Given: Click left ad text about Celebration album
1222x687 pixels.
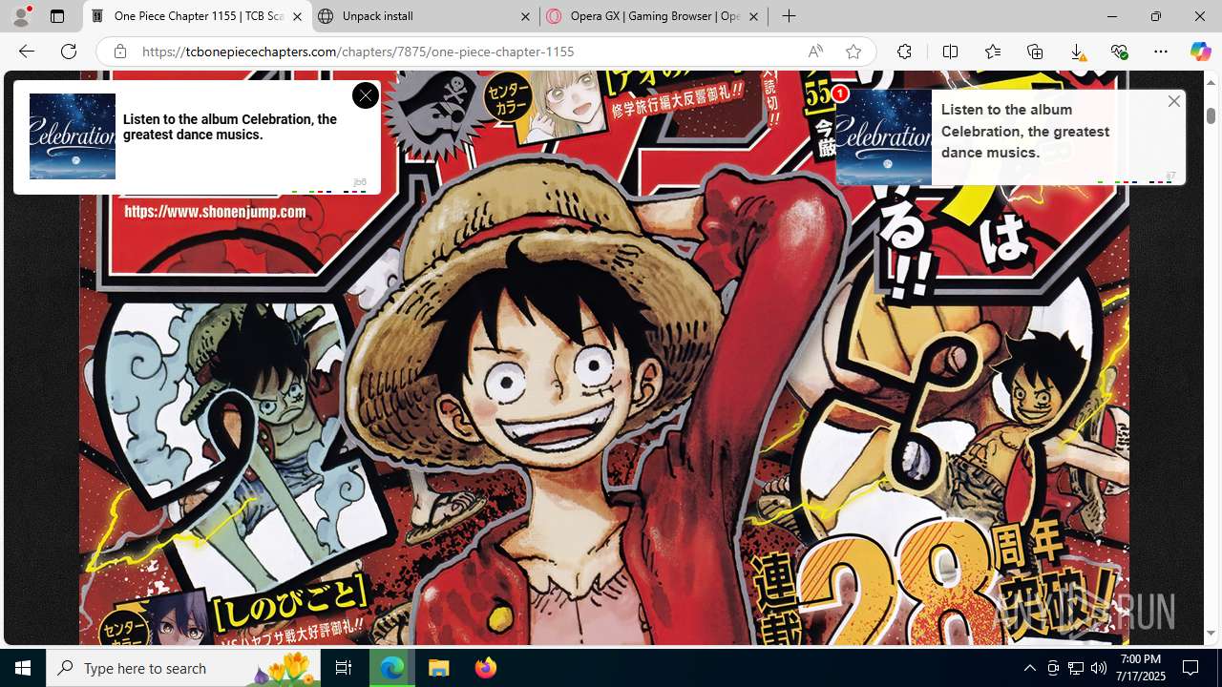Looking at the screenshot, I should (x=230, y=127).
